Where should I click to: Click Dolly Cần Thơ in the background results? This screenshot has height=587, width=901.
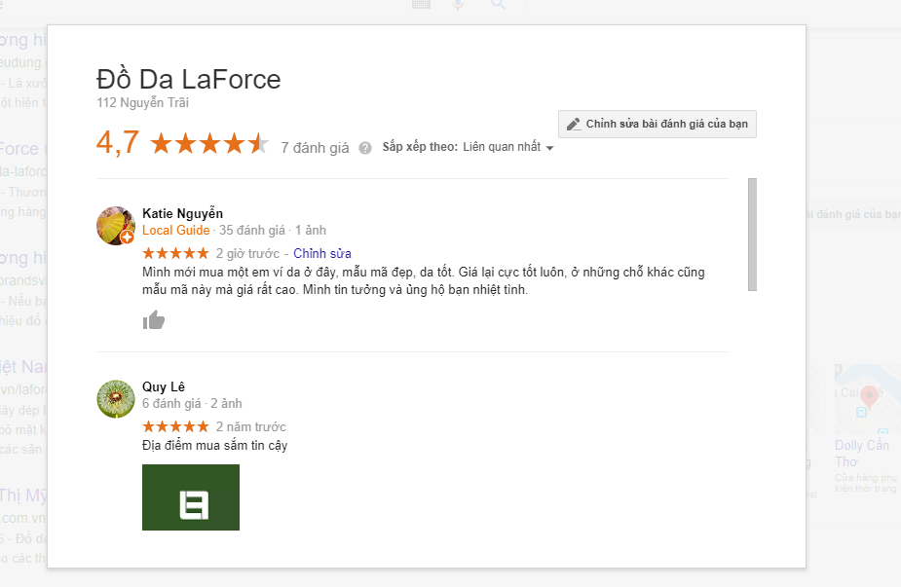pyautogui.click(x=861, y=453)
